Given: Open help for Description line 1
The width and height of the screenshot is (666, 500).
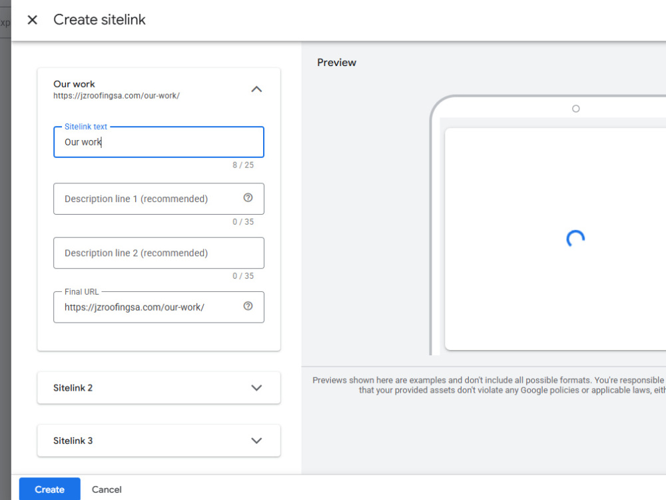Looking at the screenshot, I should [x=248, y=198].
